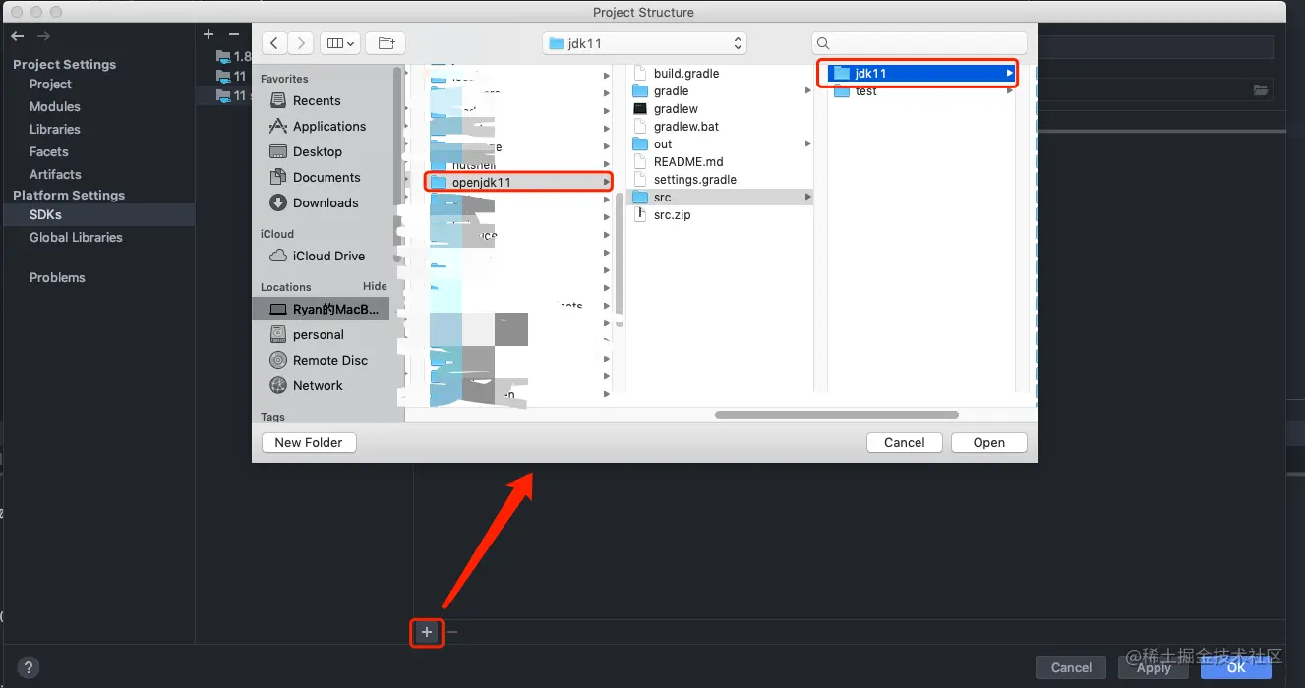The height and width of the screenshot is (688, 1305).
Task: Change the file dialog view mode
Action: coord(340,43)
